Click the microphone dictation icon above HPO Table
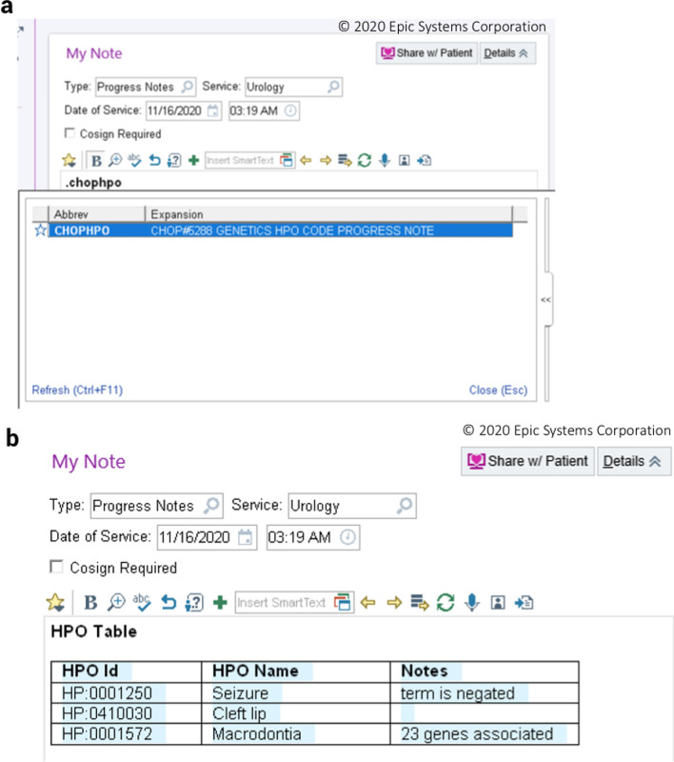674x762 pixels. (x=470, y=602)
